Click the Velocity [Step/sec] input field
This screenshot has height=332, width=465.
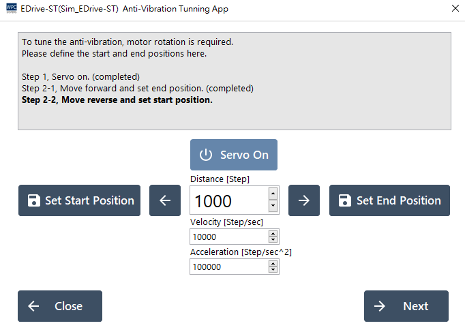tap(228, 237)
